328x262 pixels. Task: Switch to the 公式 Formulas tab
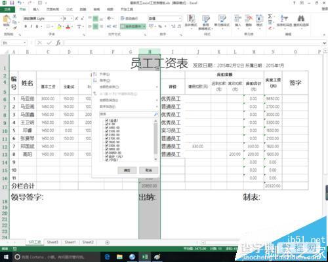(70, 9)
